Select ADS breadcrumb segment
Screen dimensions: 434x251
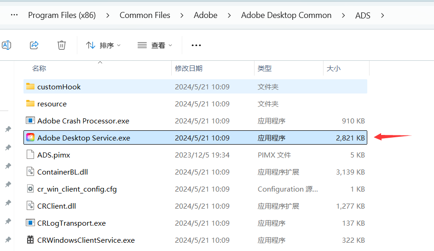(x=363, y=16)
